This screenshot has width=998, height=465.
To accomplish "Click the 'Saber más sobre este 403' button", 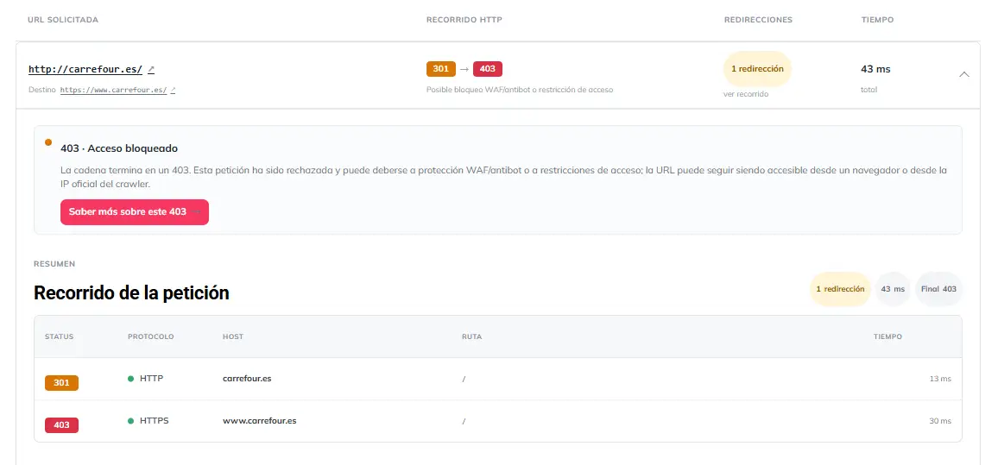I will tap(135, 212).
